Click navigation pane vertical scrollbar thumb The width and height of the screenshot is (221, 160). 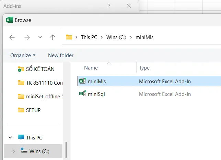66,150
